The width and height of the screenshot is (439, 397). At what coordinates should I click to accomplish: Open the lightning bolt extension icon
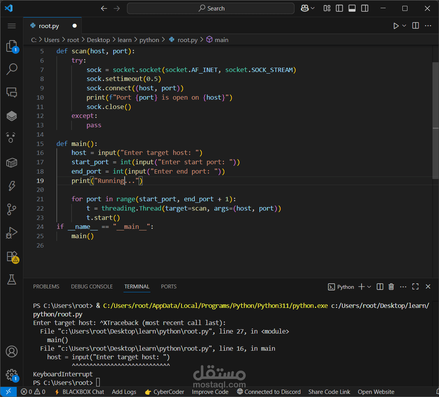tap(12, 186)
